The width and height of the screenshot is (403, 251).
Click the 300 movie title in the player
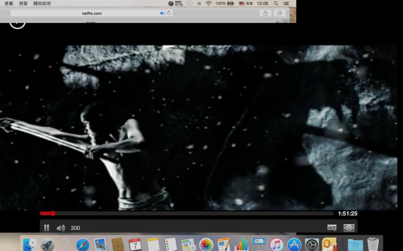click(x=76, y=228)
